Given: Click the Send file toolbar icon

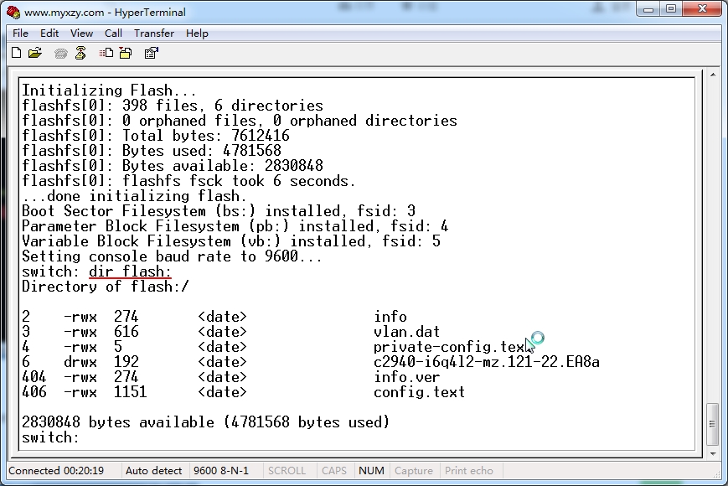Looking at the screenshot, I should pos(106,53).
